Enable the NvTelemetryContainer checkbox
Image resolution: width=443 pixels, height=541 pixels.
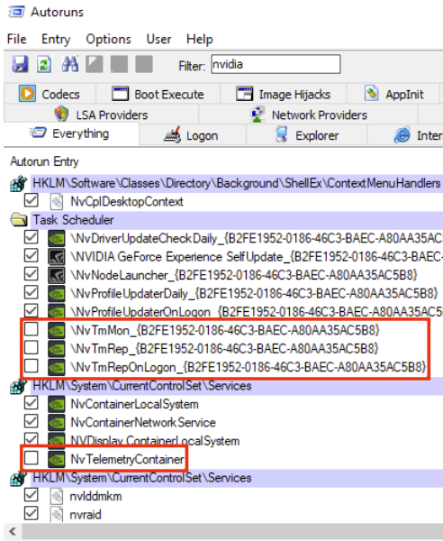tap(31, 458)
